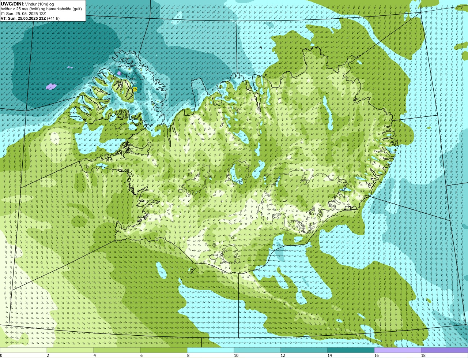
Task: Click the legend value '14'
Action: coord(330,355)
